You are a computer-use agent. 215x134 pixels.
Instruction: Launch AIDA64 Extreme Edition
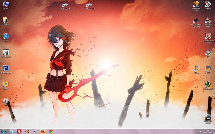[x=208, y=38]
